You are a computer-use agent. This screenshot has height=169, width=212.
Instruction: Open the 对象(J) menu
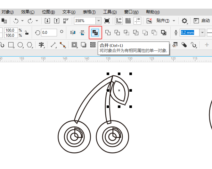(7, 12)
